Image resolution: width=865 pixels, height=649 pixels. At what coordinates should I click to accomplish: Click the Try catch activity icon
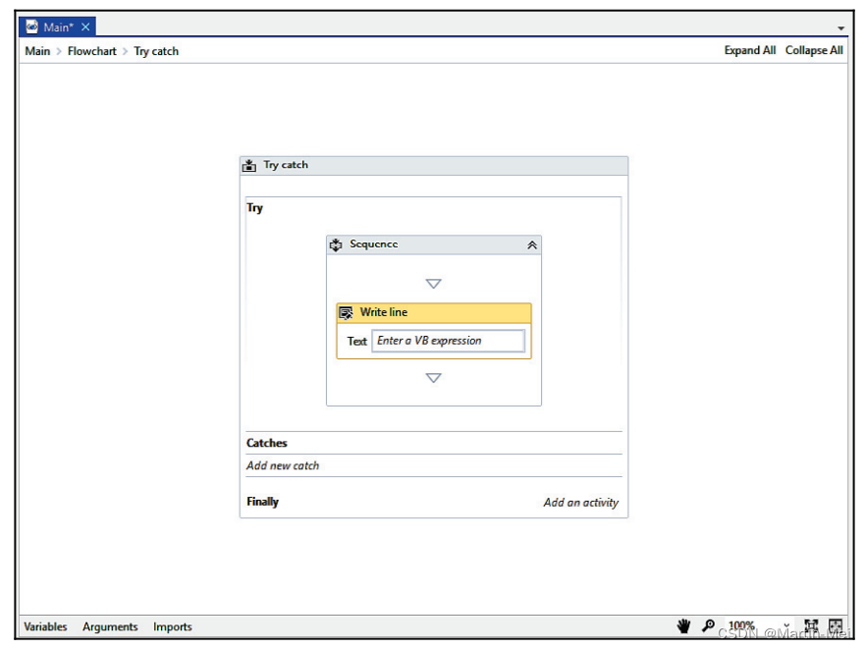click(x=249, y=165)
